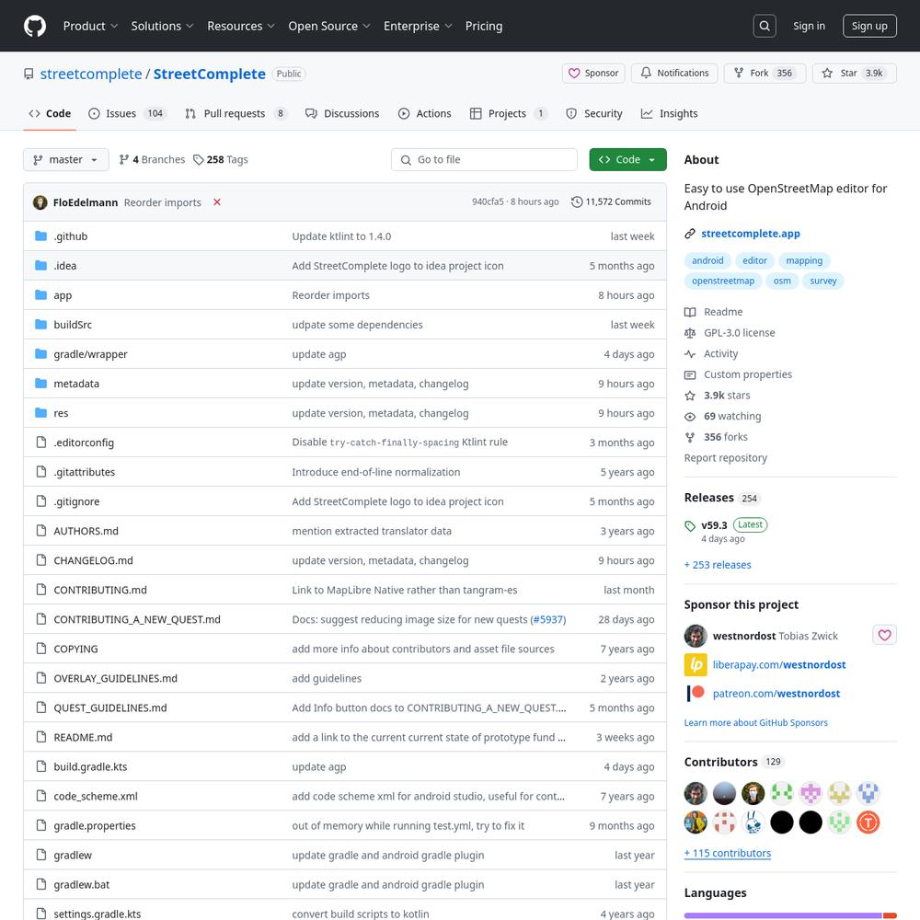This screenshot has height=920, width=920.
Task: Click Sign in
Action: [809, 26]
